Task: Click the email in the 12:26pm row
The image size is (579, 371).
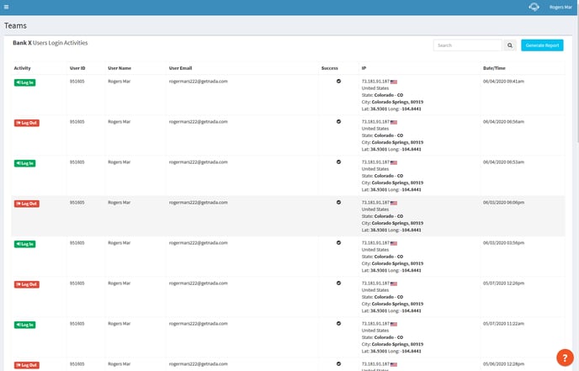Action: click(199, 284)
